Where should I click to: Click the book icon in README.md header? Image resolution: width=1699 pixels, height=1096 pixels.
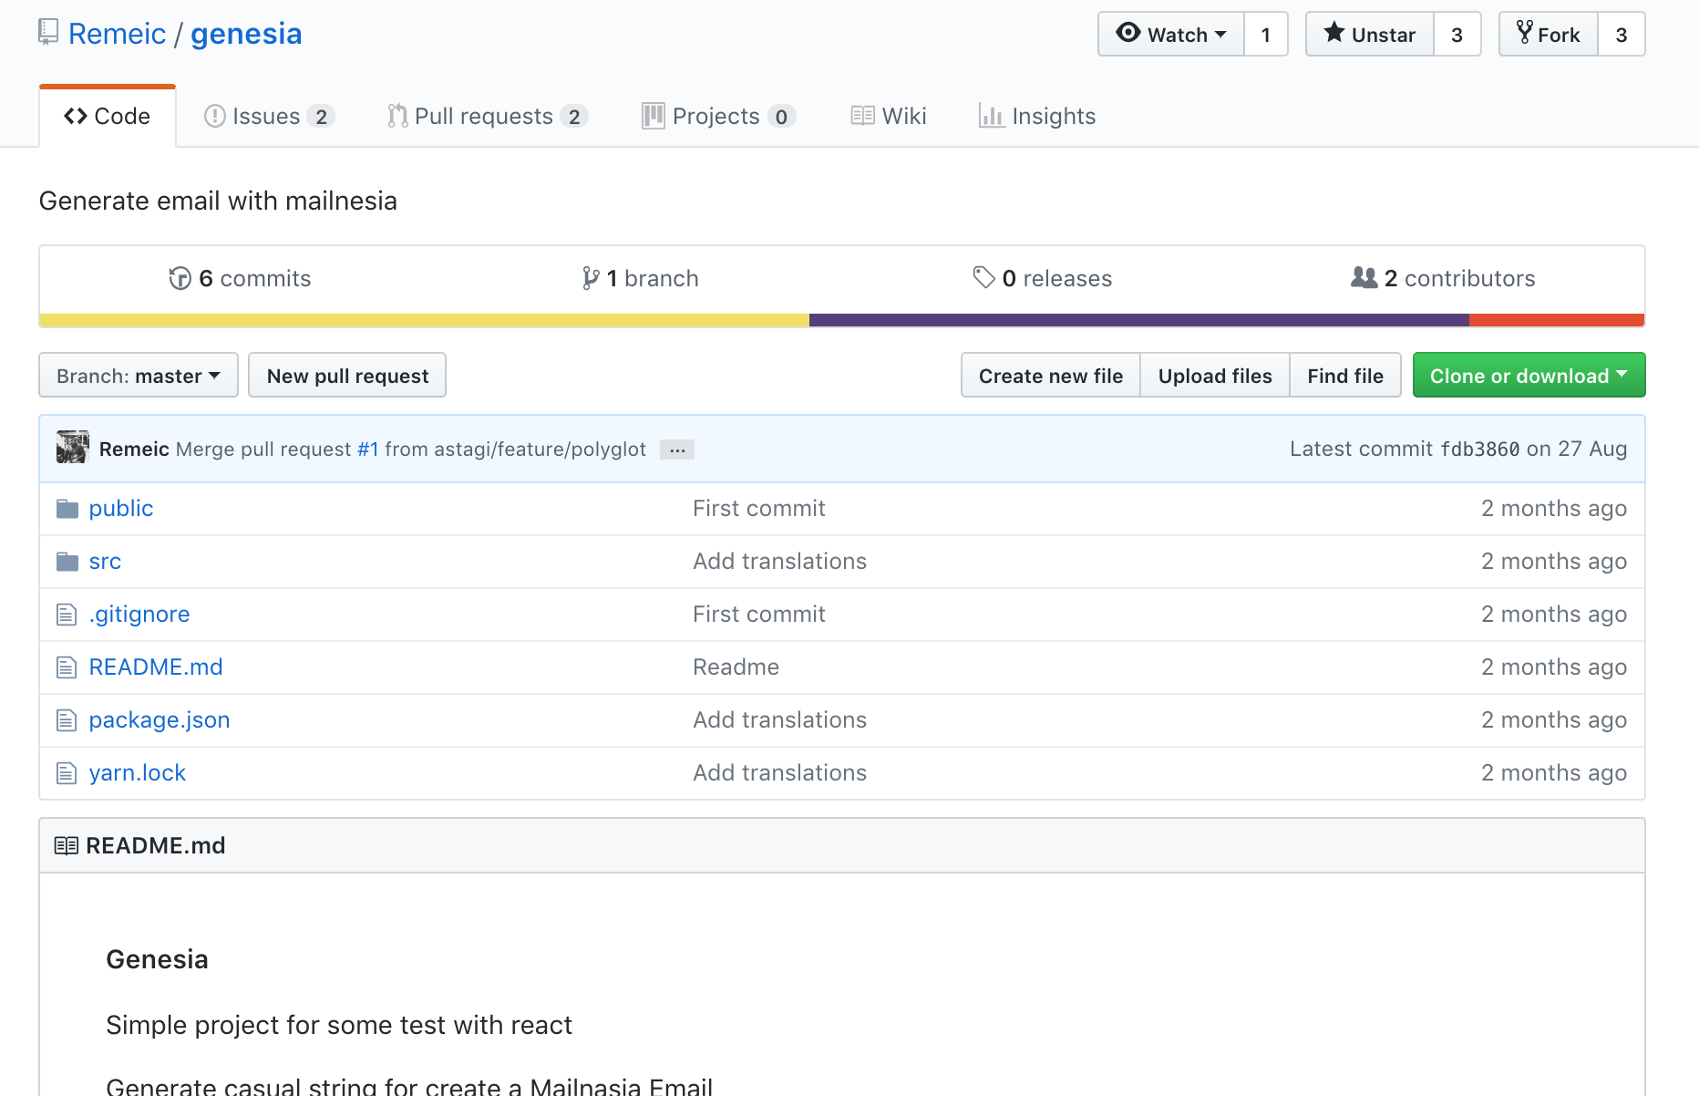[x=67, y=845]
